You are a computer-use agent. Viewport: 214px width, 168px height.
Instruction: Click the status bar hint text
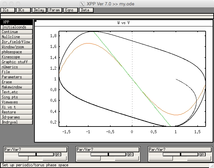[x=35, y=165]
